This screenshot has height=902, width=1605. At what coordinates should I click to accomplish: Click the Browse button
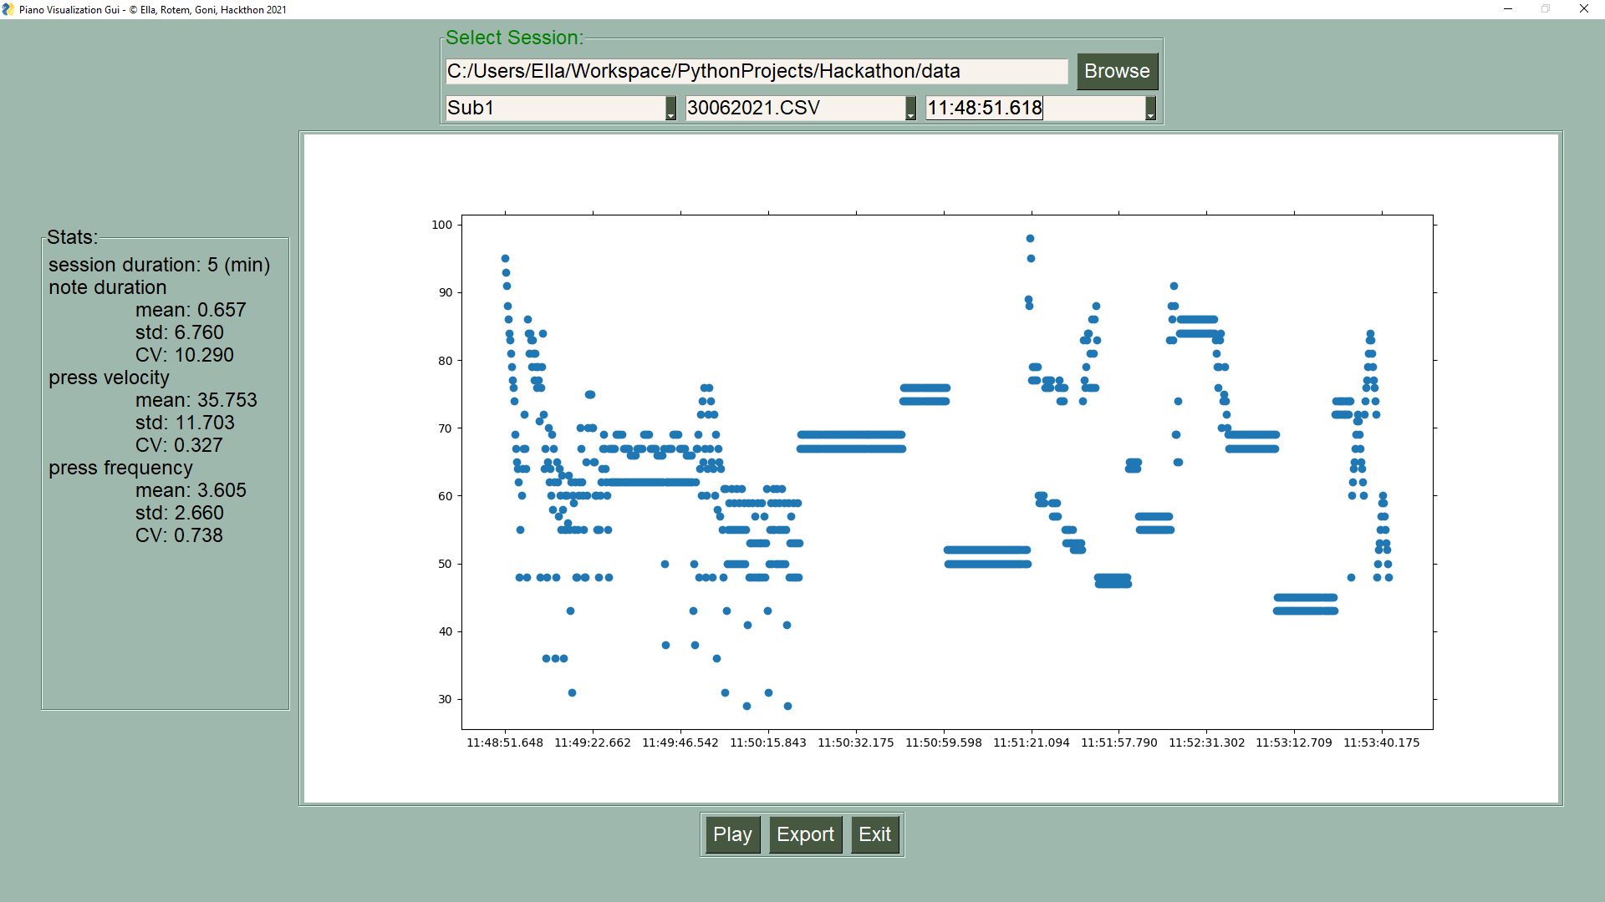(1116, 71)
